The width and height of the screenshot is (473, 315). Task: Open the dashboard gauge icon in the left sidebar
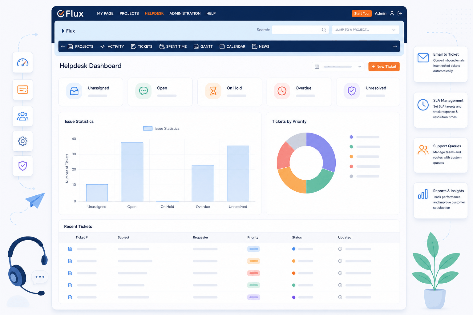pyautogui.click(x=23, y=62)
